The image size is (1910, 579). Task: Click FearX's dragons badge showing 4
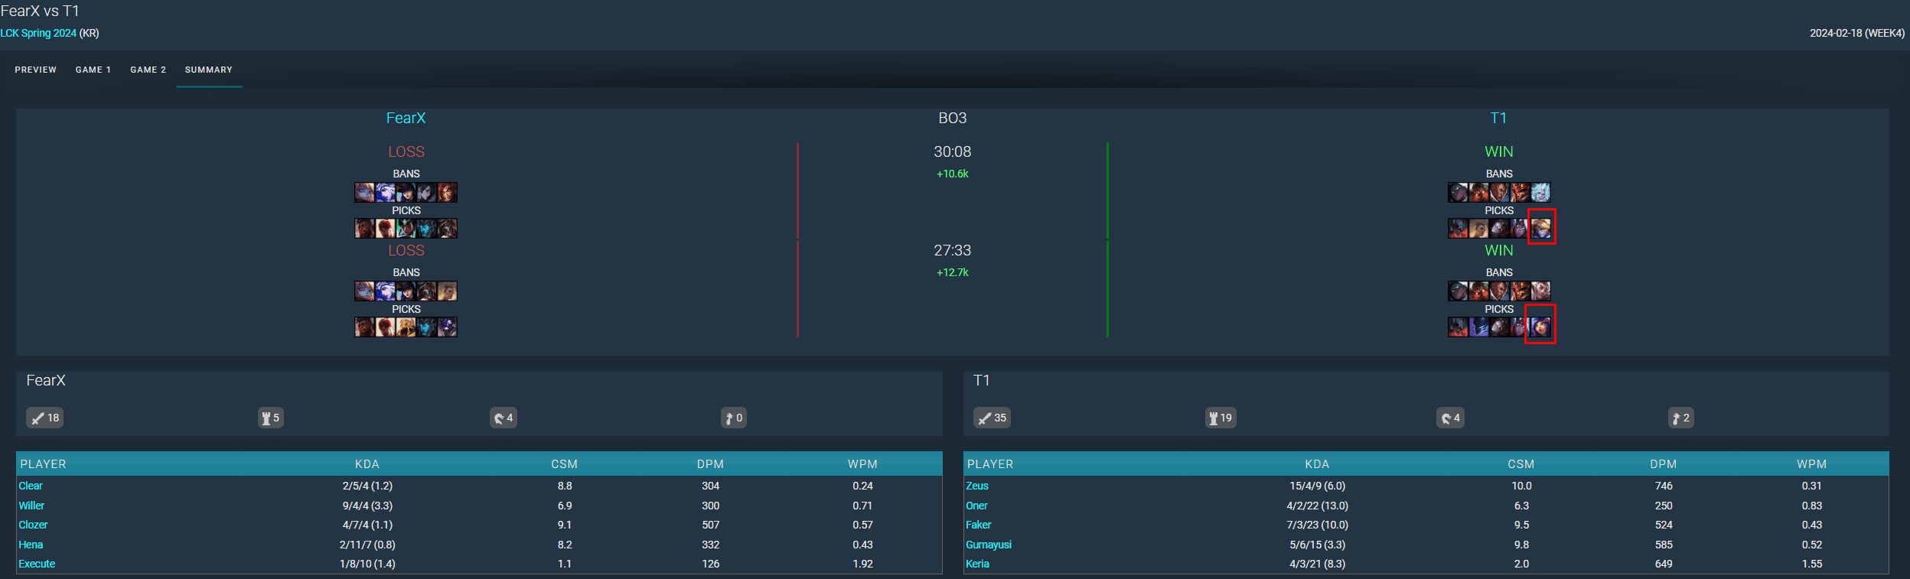pyautogui.click(x=504, y=418)
